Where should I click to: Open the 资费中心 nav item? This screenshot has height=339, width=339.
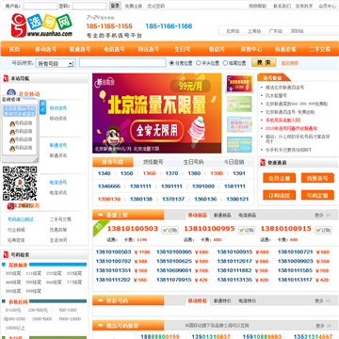(251, 49)
